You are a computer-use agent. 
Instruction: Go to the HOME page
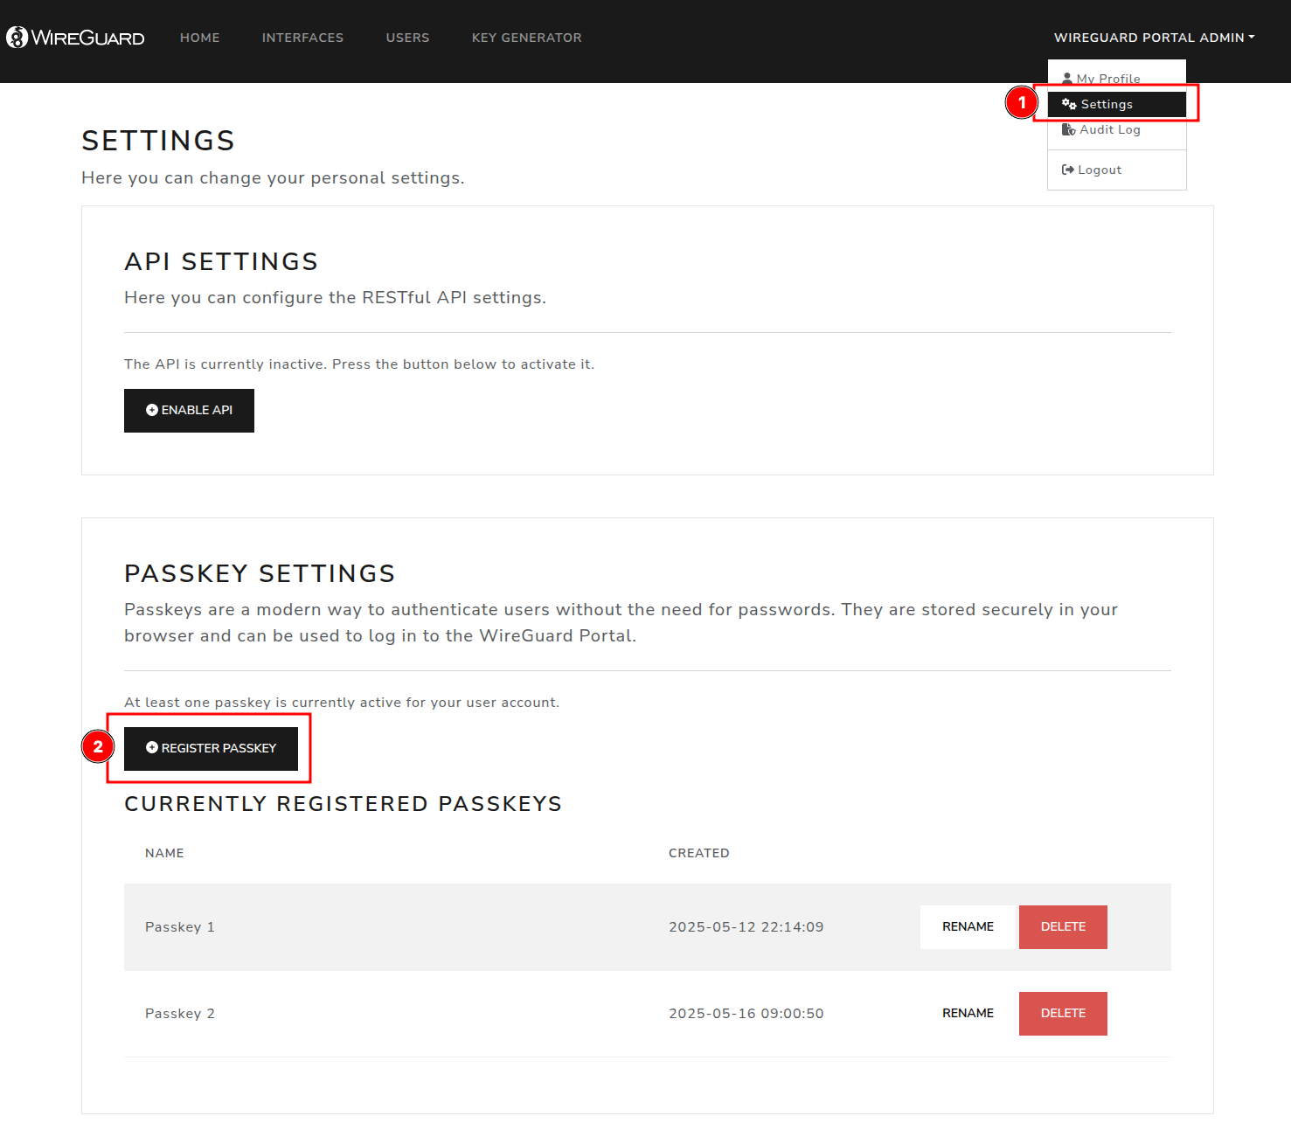[199, 38]
